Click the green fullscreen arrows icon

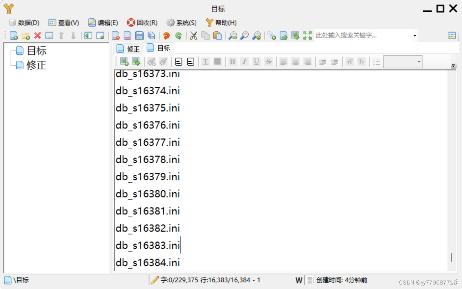307,35
